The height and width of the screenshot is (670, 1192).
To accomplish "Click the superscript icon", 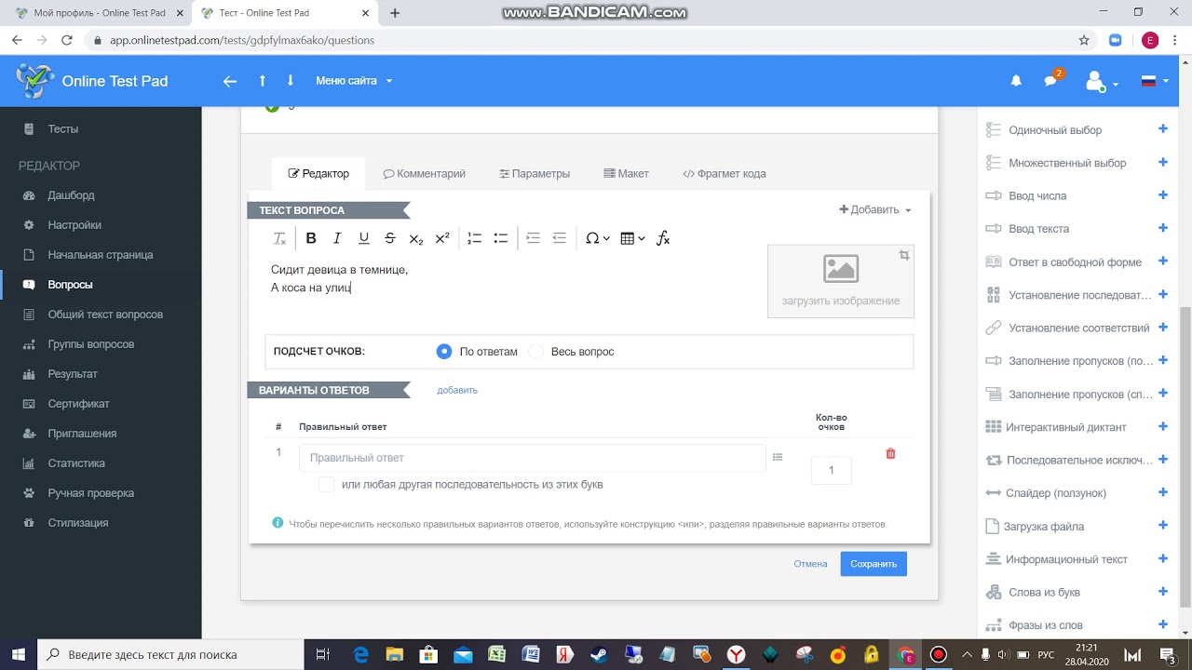I will (x=442, y=238).
